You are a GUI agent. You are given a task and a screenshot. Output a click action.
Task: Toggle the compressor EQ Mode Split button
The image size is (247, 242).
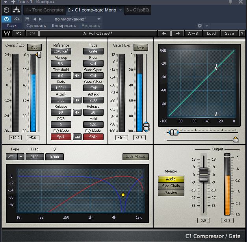pyautogui.click(x=61, y=137)
